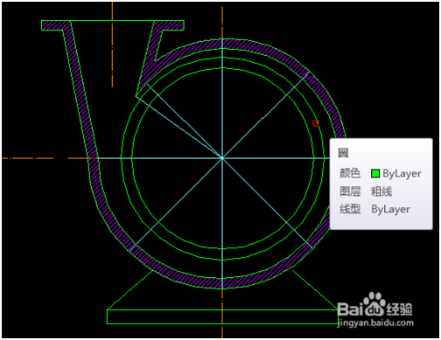
Task: Click the green ByLayer color swatch
Action: pos(375,174)
